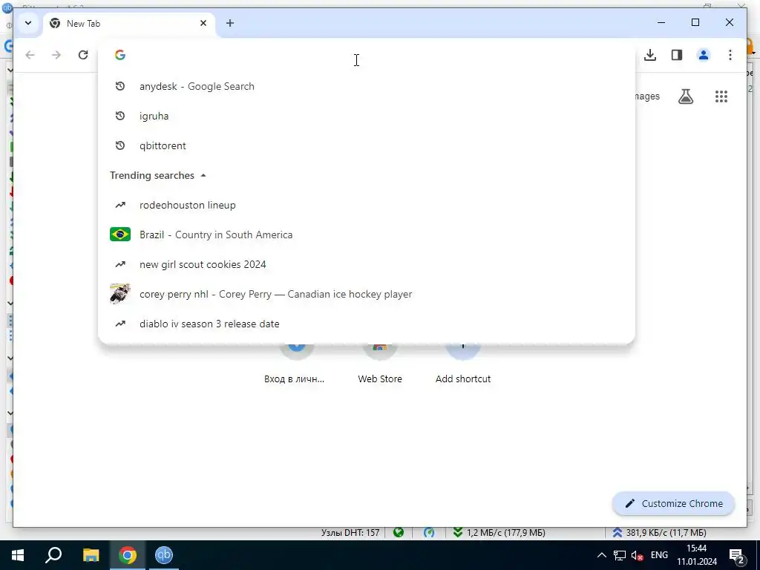Click the Customize Chrome button
Screen dimensions: 760x570
click(x=674, y=504)
